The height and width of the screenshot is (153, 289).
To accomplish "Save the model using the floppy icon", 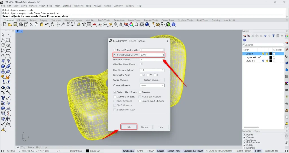I will (x=15, y=24).
